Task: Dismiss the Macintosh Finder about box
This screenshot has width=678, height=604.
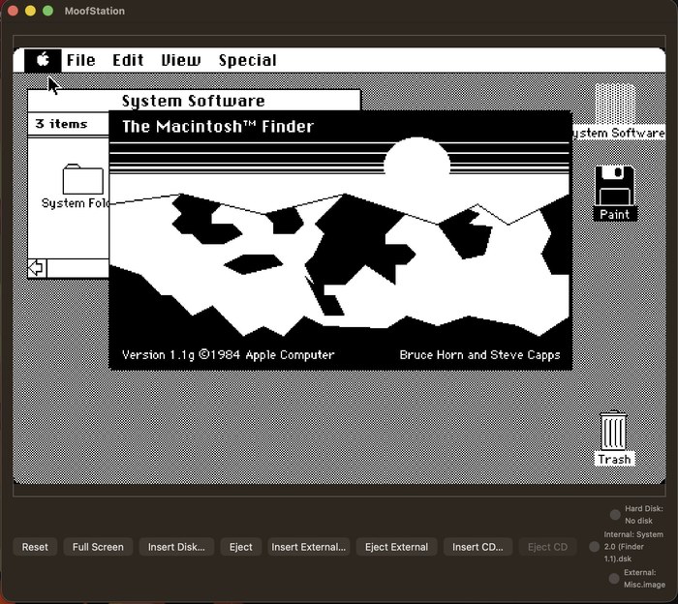Action: 340,240
